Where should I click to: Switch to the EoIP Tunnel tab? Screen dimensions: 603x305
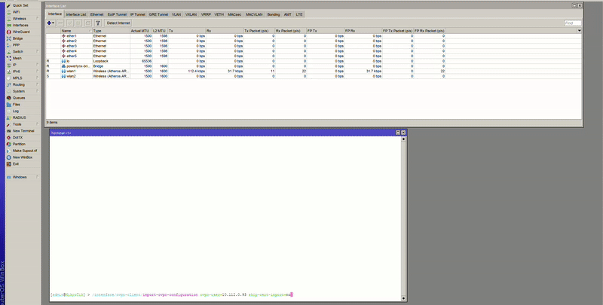click(117, 14)
